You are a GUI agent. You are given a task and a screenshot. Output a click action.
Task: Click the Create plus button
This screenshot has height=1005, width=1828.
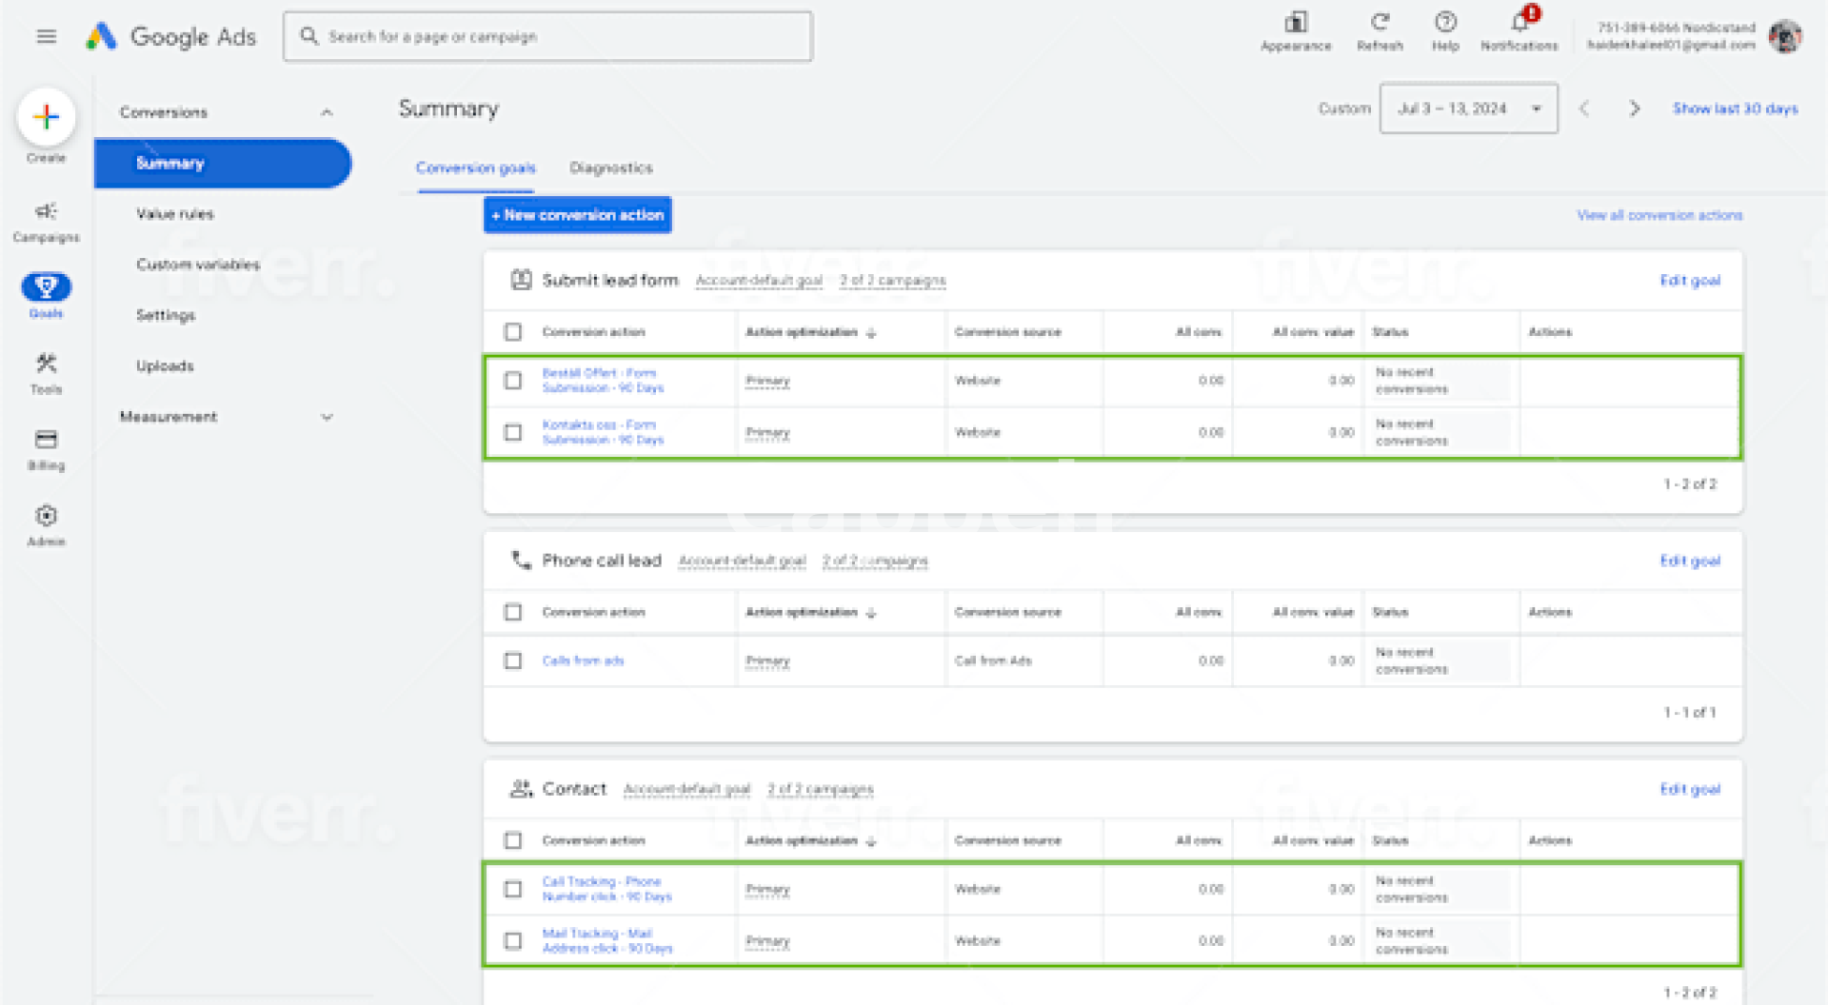[x=46, y=117]
